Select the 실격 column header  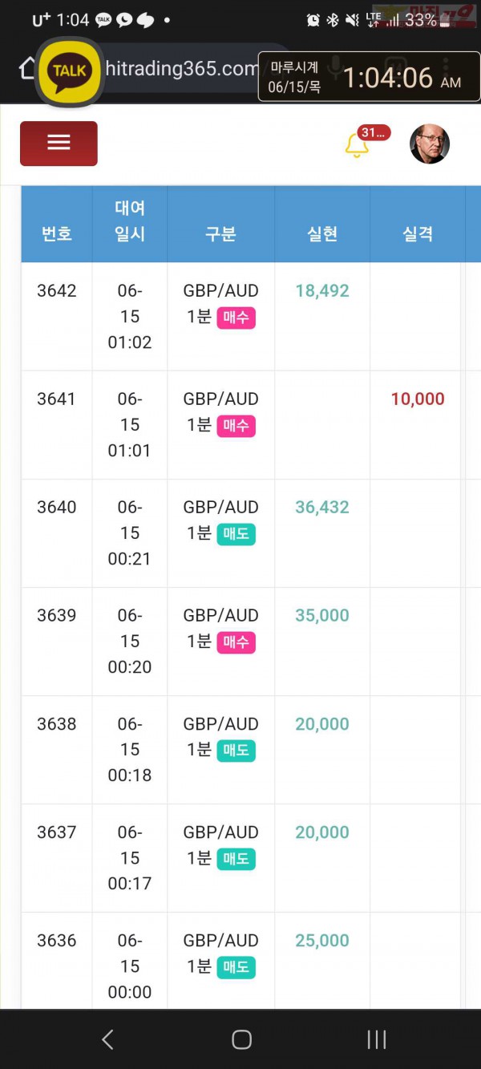pos(418,233)
